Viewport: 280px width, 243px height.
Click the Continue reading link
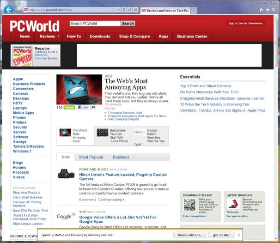(x=111, y=200)
